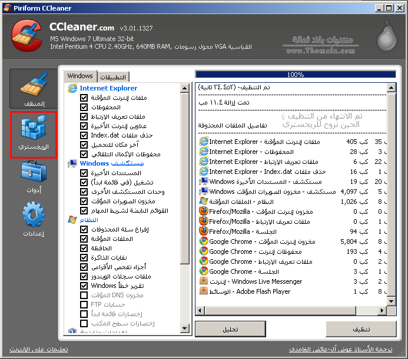The width and height of the screenshot is (408, 359).
Task: Uncheck first Internet Explorer item checkbox
Action: (x=84, y=98)
